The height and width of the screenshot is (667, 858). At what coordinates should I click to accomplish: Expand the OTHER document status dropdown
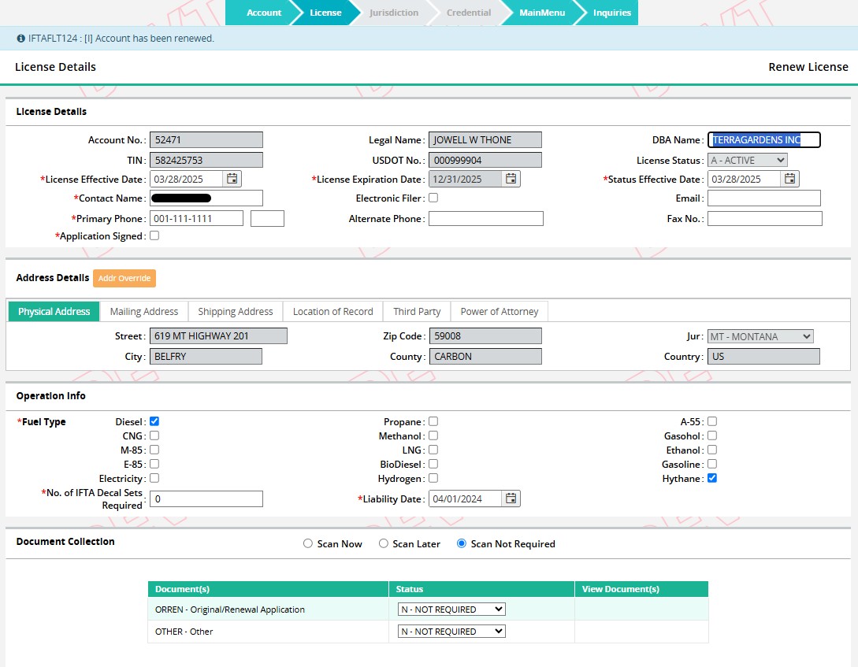[451, 632]
